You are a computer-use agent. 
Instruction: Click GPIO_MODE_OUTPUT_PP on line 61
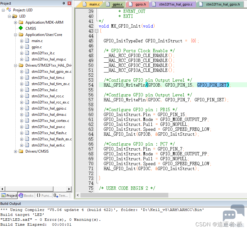(x=183, y=119)
